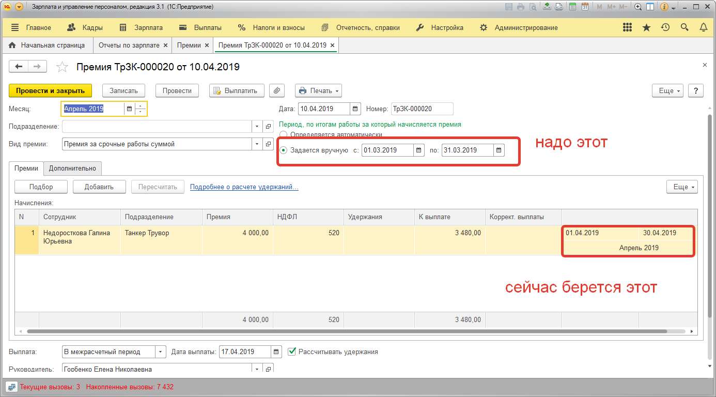Click the search magnifier icon in toolbar
This screenshot has height=397, width=716.
point(684,27)
